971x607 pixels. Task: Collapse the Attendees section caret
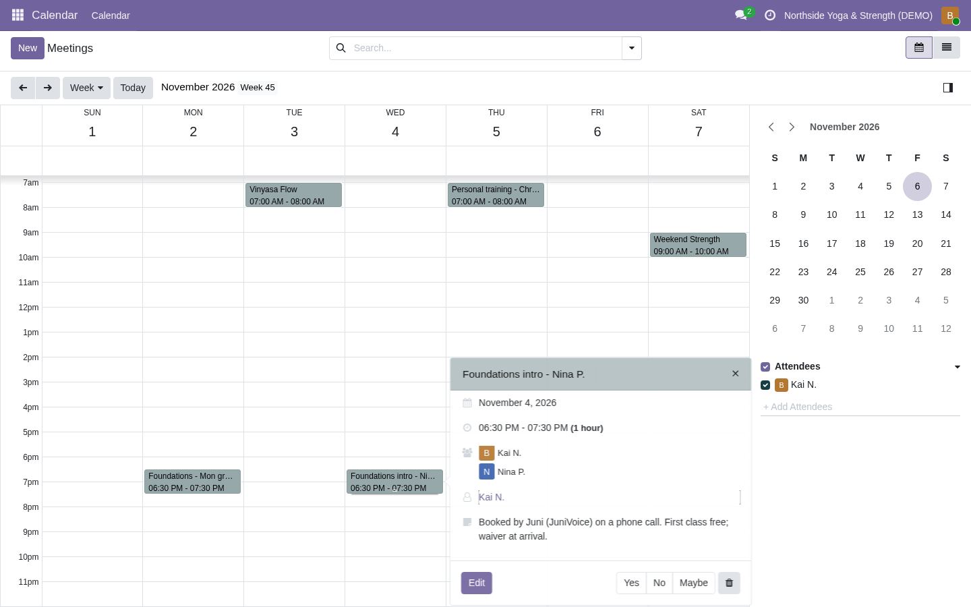pos(957,367)
